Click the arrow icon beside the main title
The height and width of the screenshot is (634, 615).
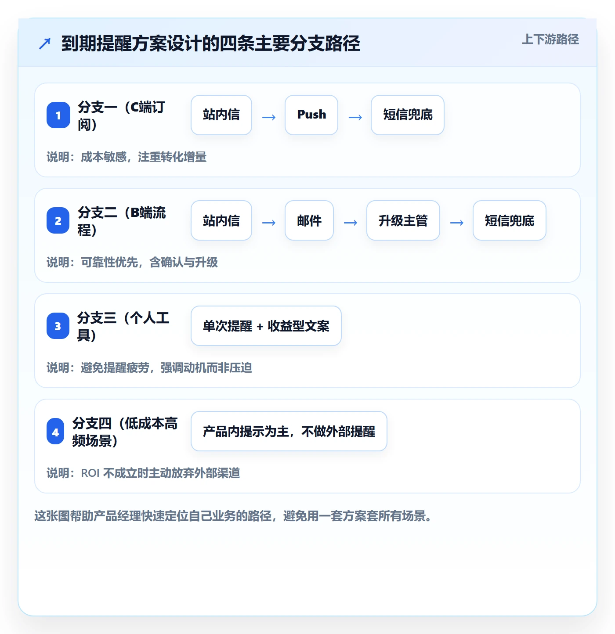45,43
